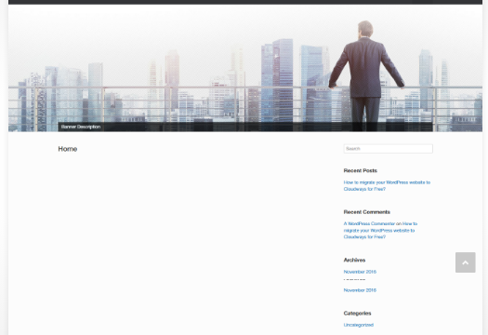Click the Home page title
488x335 pixels.
(68, 149)
